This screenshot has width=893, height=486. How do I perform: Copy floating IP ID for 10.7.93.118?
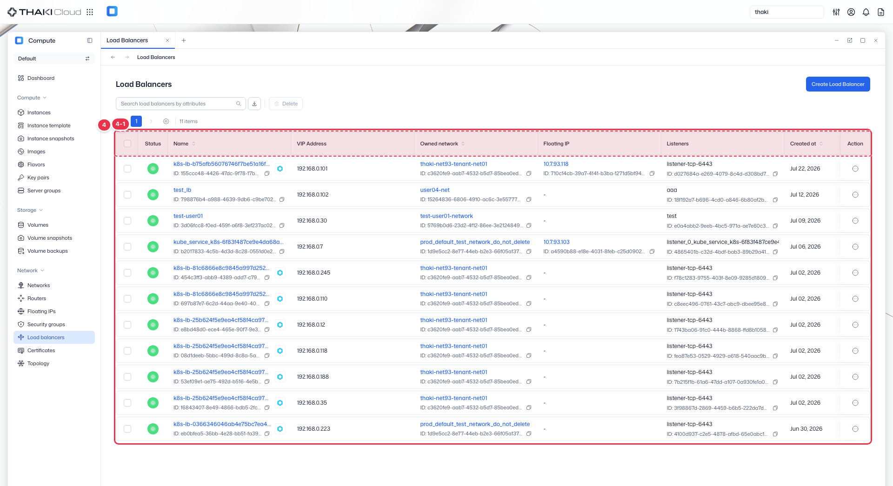click(x=652, y=173)
